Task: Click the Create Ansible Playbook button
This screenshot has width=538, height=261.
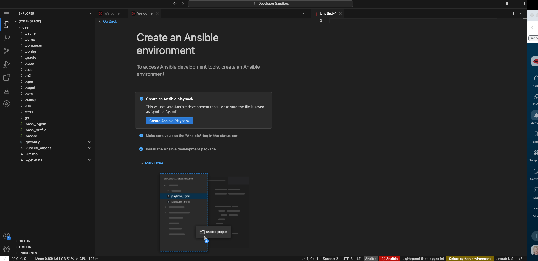Action: point(169,121)
